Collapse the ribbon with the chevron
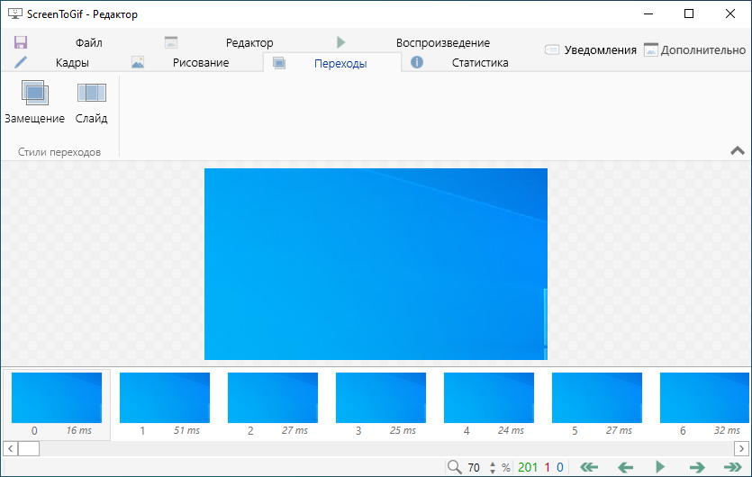752x477 pixels. point(737,151)
